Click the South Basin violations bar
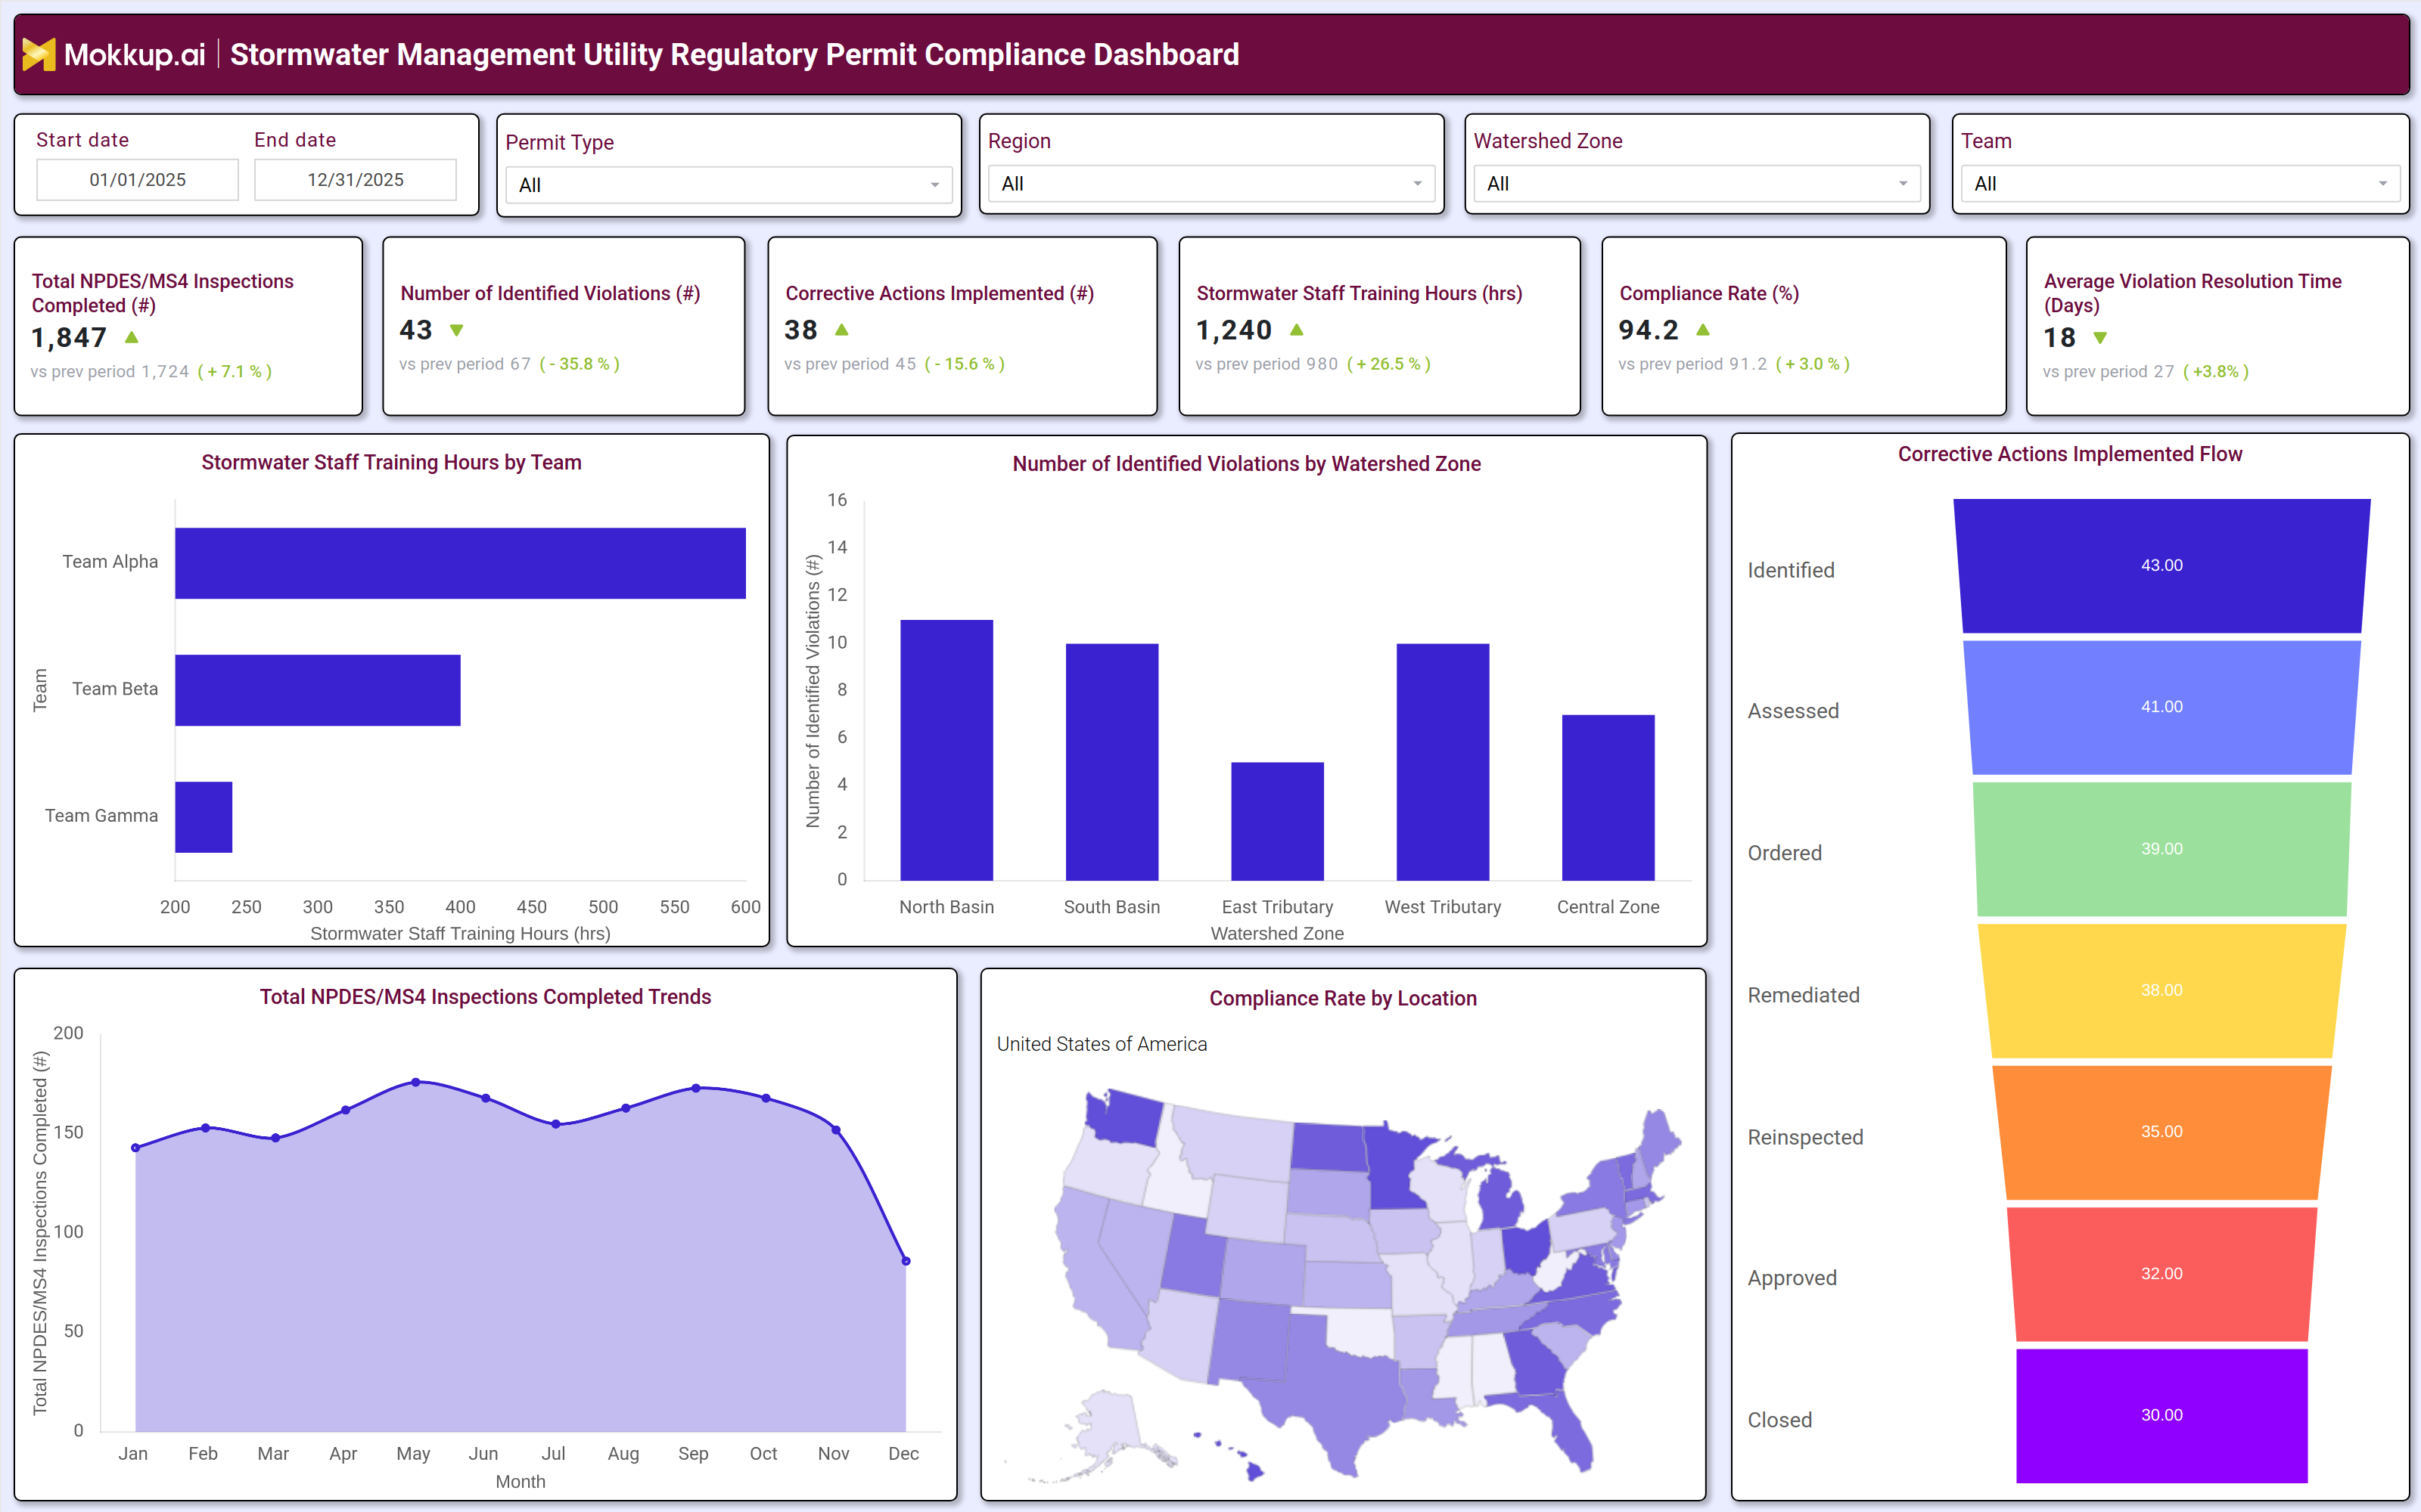Viewport: 2421px width, 1512px height. 1111,762
